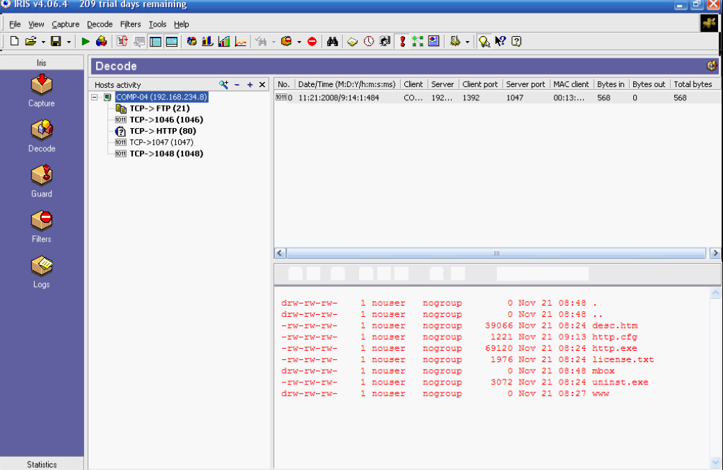The width and height of the screenshot is (723, 470).
Task: Click the line graph toolbar icon
Action: coord(241,42)
